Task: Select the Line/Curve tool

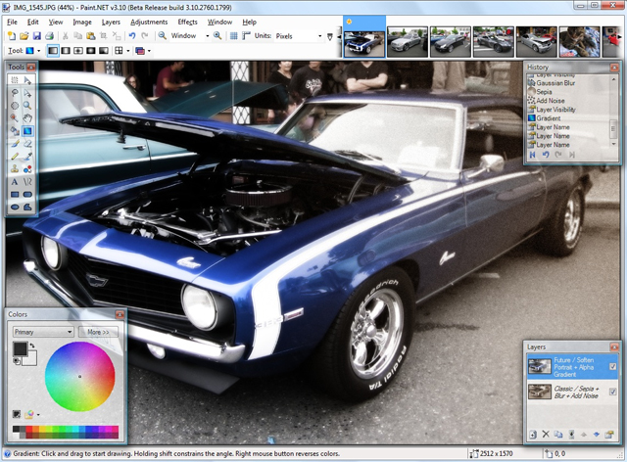Action: pyautogui.click(x=27, y=182)
